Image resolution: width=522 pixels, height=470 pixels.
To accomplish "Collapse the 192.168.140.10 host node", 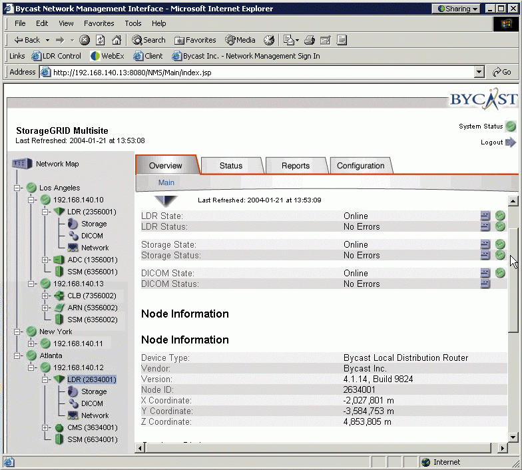I will [31, 200].
